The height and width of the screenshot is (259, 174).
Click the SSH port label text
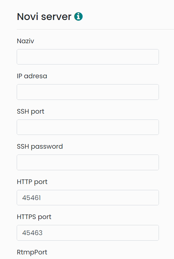(30, 112)
